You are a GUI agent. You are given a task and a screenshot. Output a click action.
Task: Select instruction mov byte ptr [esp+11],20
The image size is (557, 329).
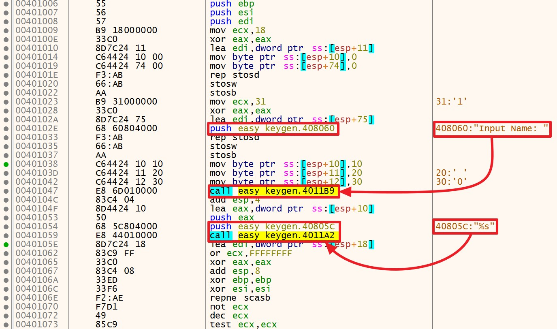click(286, 173)
